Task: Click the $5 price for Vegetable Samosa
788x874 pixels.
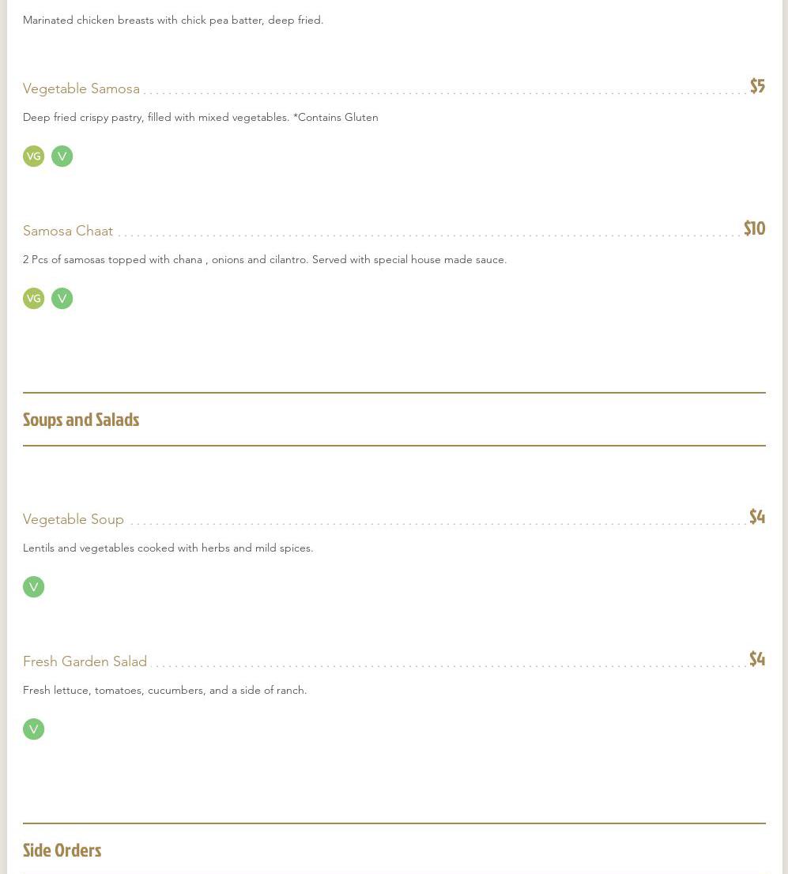Action: (x=757, y=86)
